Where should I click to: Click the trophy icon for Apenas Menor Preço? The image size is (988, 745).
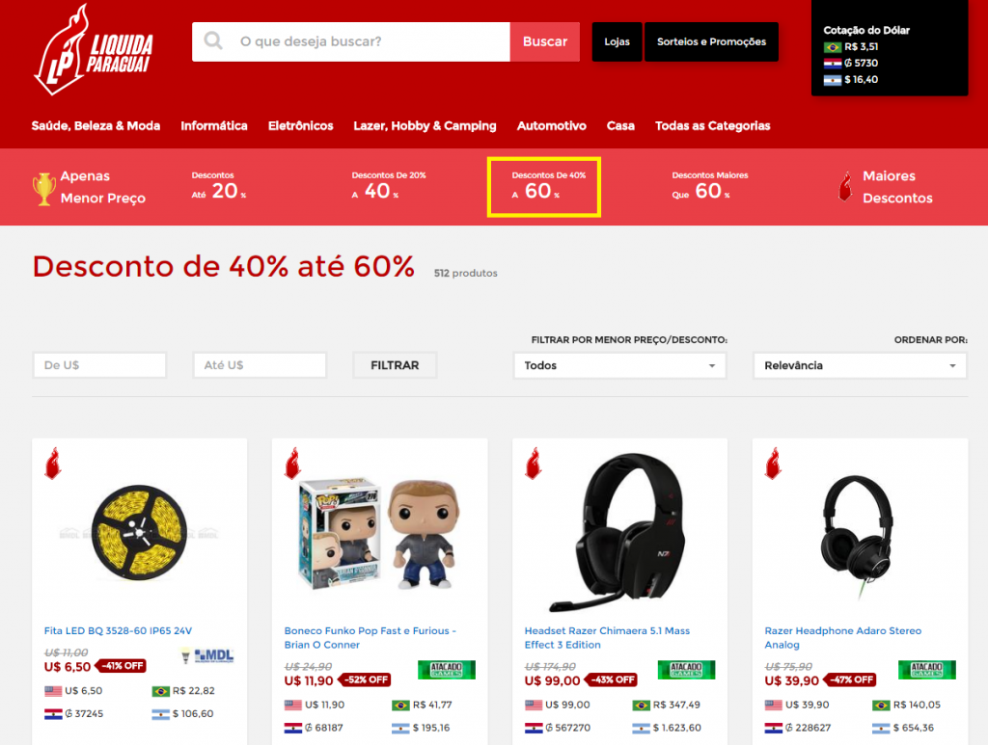pos(43,189)
